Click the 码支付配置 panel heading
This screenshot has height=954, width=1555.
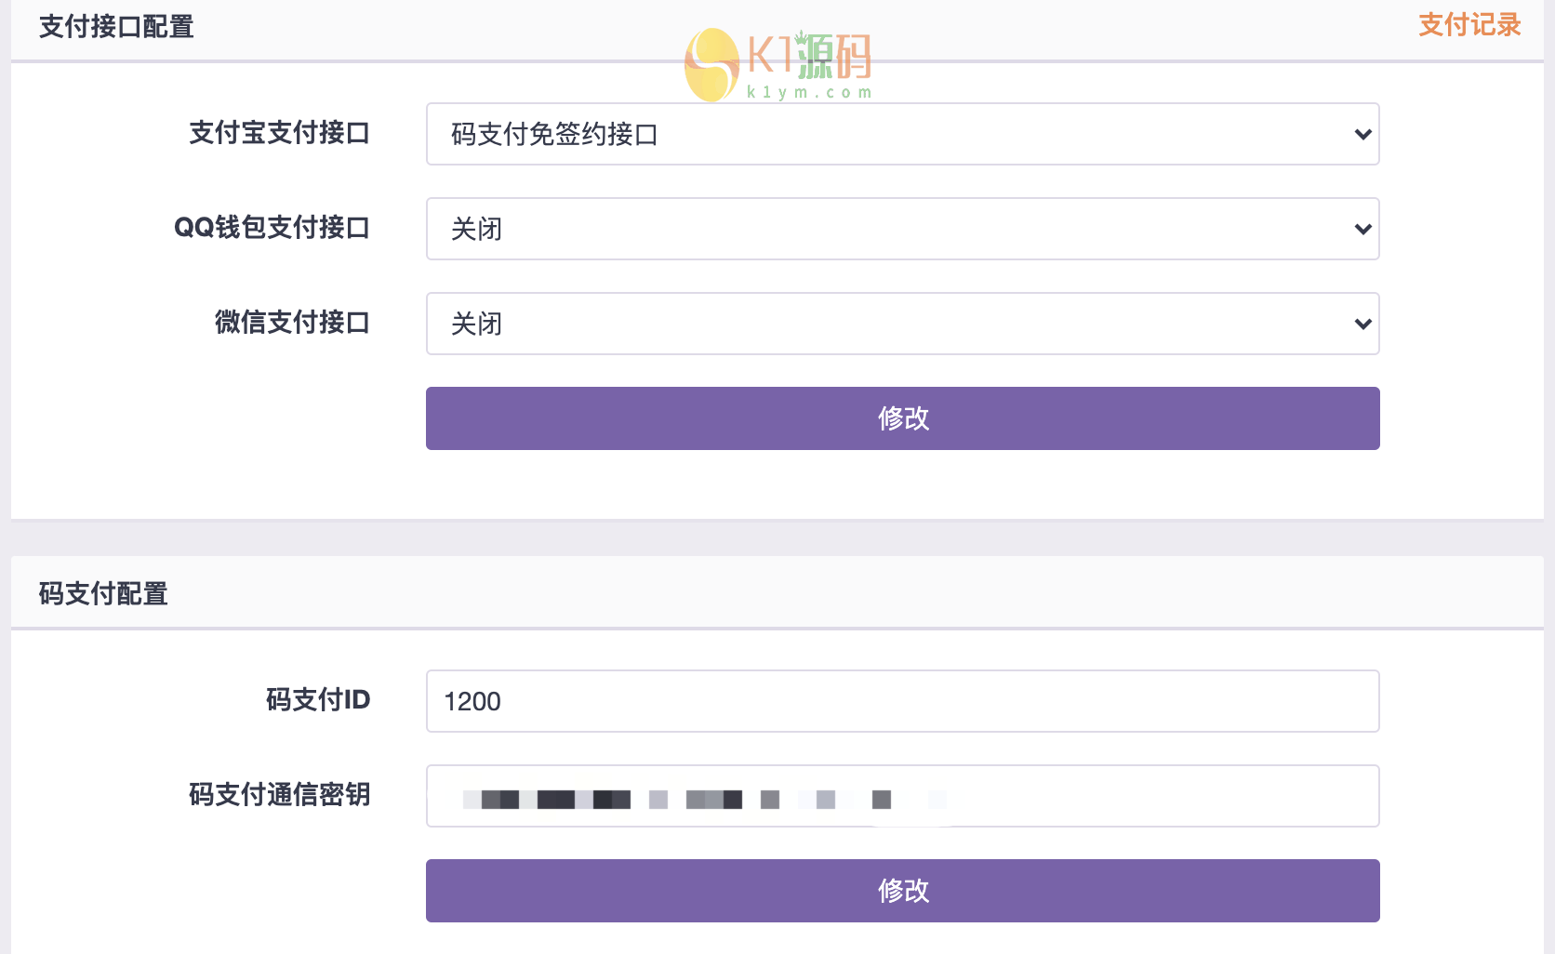[x=103, y=594]
